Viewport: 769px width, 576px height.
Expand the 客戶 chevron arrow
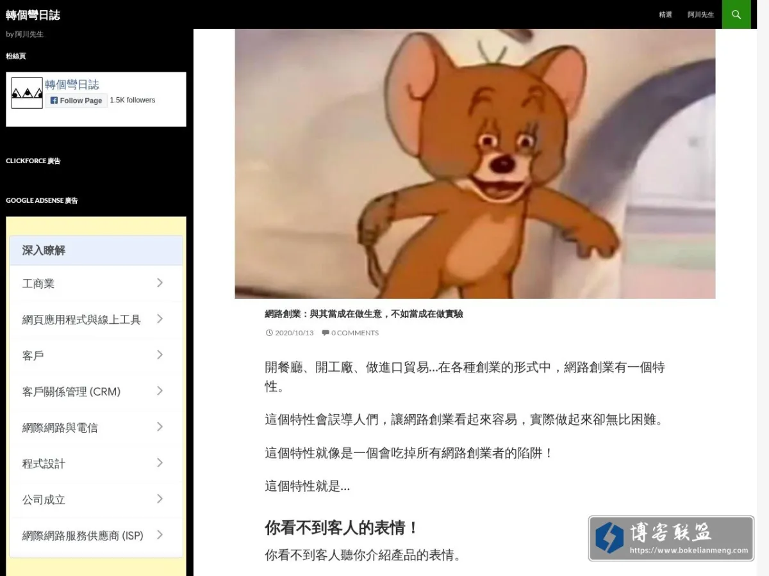pos(160,355)
